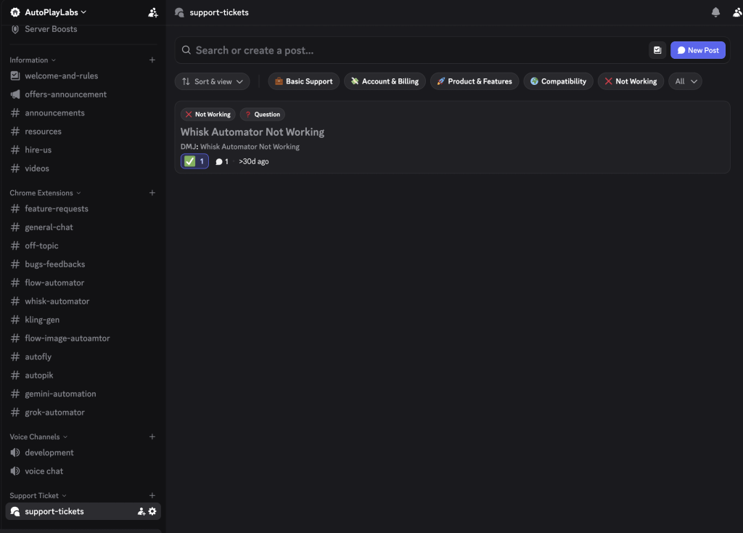
Task: Select whisk-automator channel
Action: coord(83,301)
